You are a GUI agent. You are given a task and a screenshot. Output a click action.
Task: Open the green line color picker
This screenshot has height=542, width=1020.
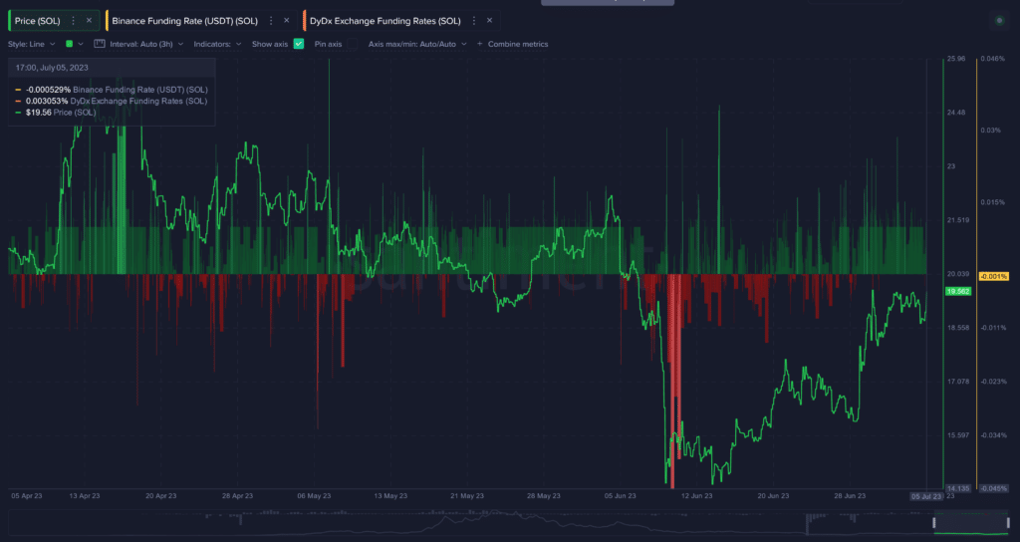click(x=74, y=44)
